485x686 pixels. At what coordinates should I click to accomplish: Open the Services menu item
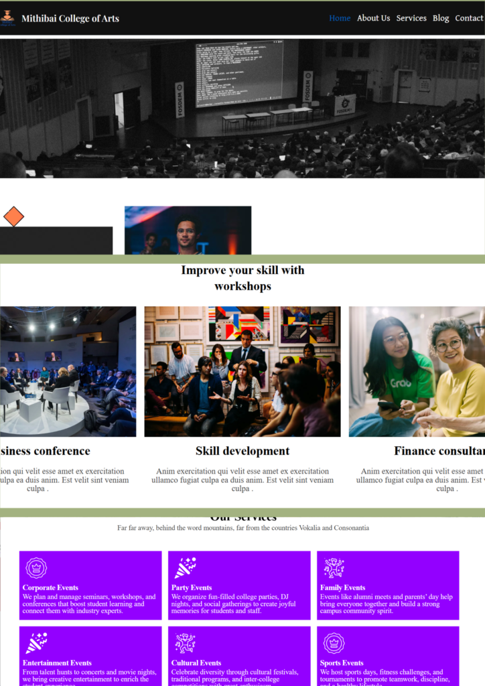[411, 18]
